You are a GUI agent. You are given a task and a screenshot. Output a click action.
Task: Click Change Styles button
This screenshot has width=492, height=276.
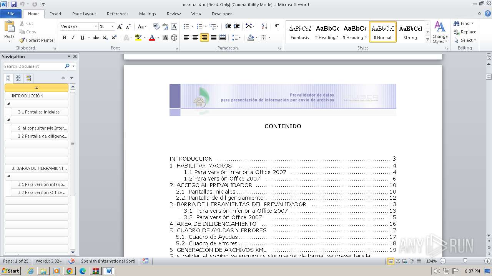pos(440,32)
